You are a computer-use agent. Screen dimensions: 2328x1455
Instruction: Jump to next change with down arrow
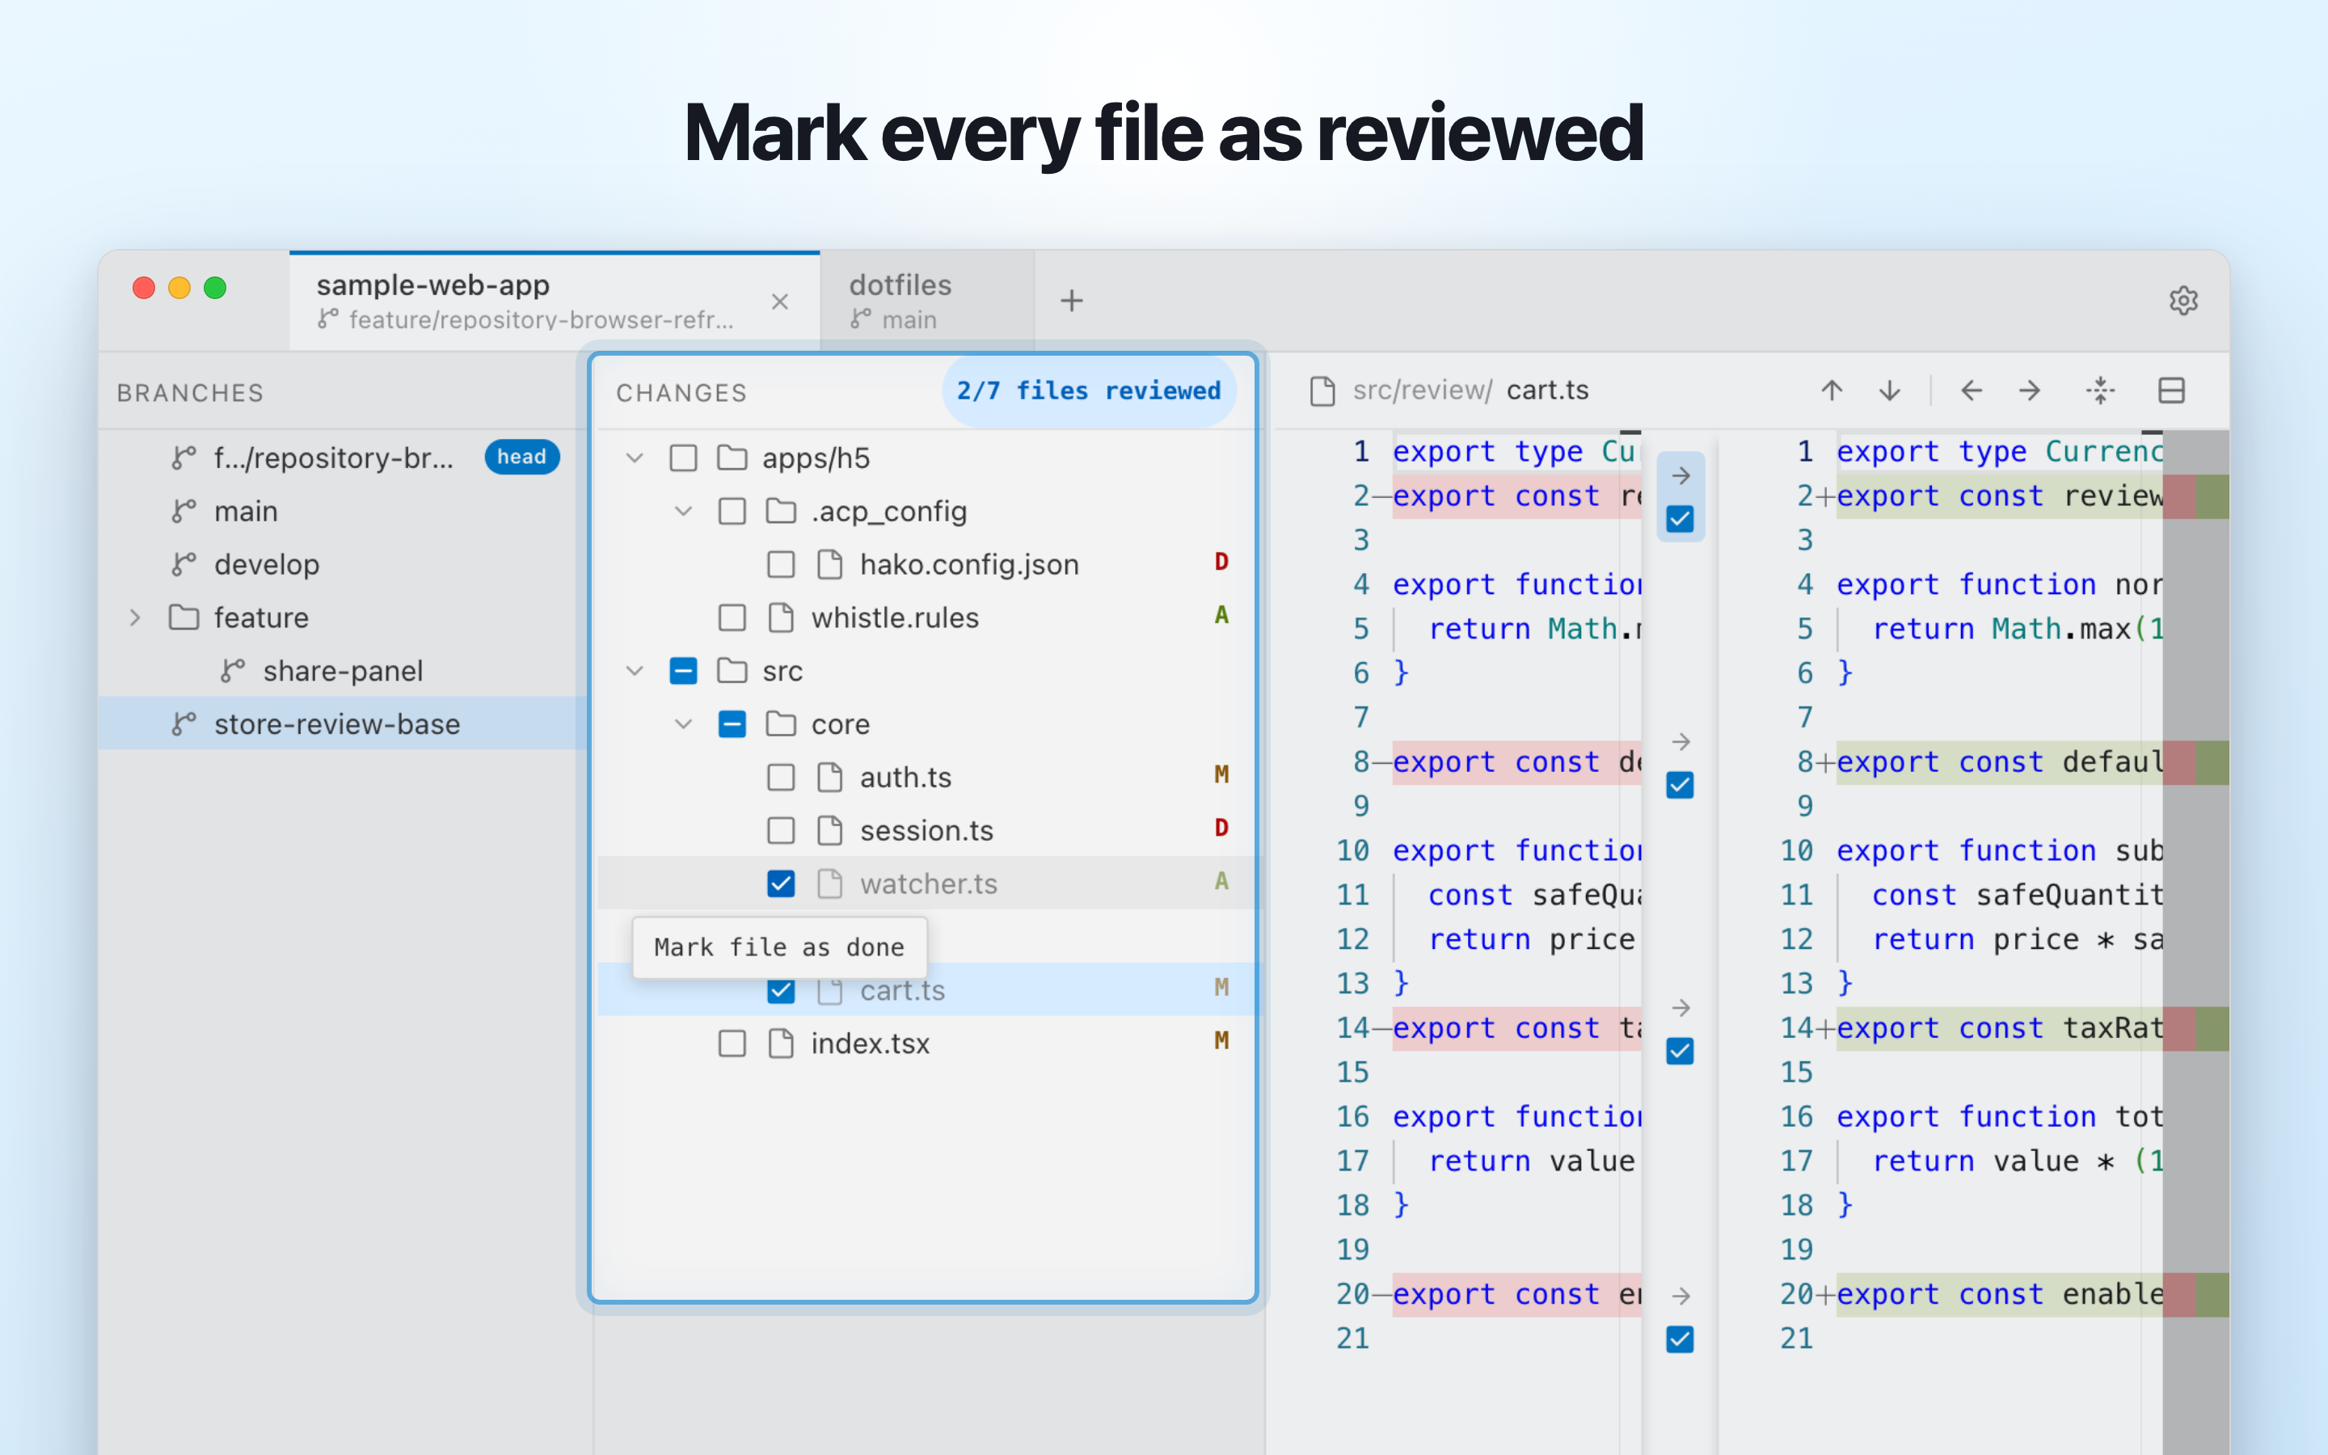click(x=1889, y=390)
